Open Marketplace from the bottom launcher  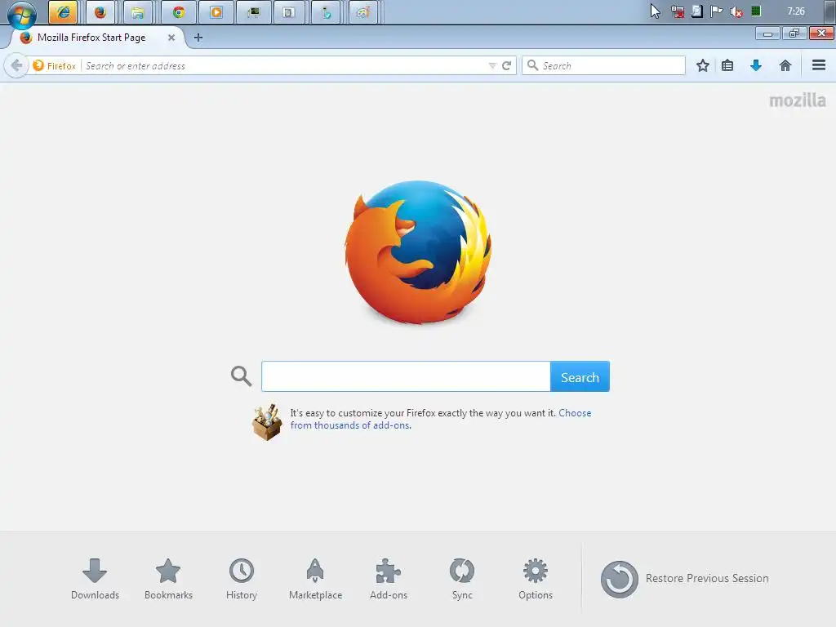[x=315, y=579]
